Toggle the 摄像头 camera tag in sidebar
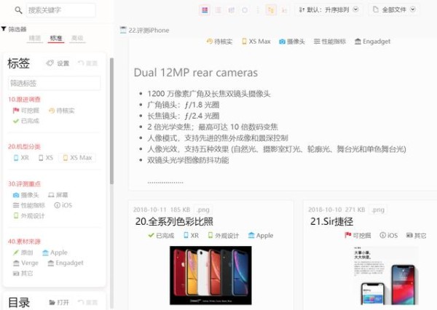Viewport: 437px width, 310px height. (x=25, y=195)
